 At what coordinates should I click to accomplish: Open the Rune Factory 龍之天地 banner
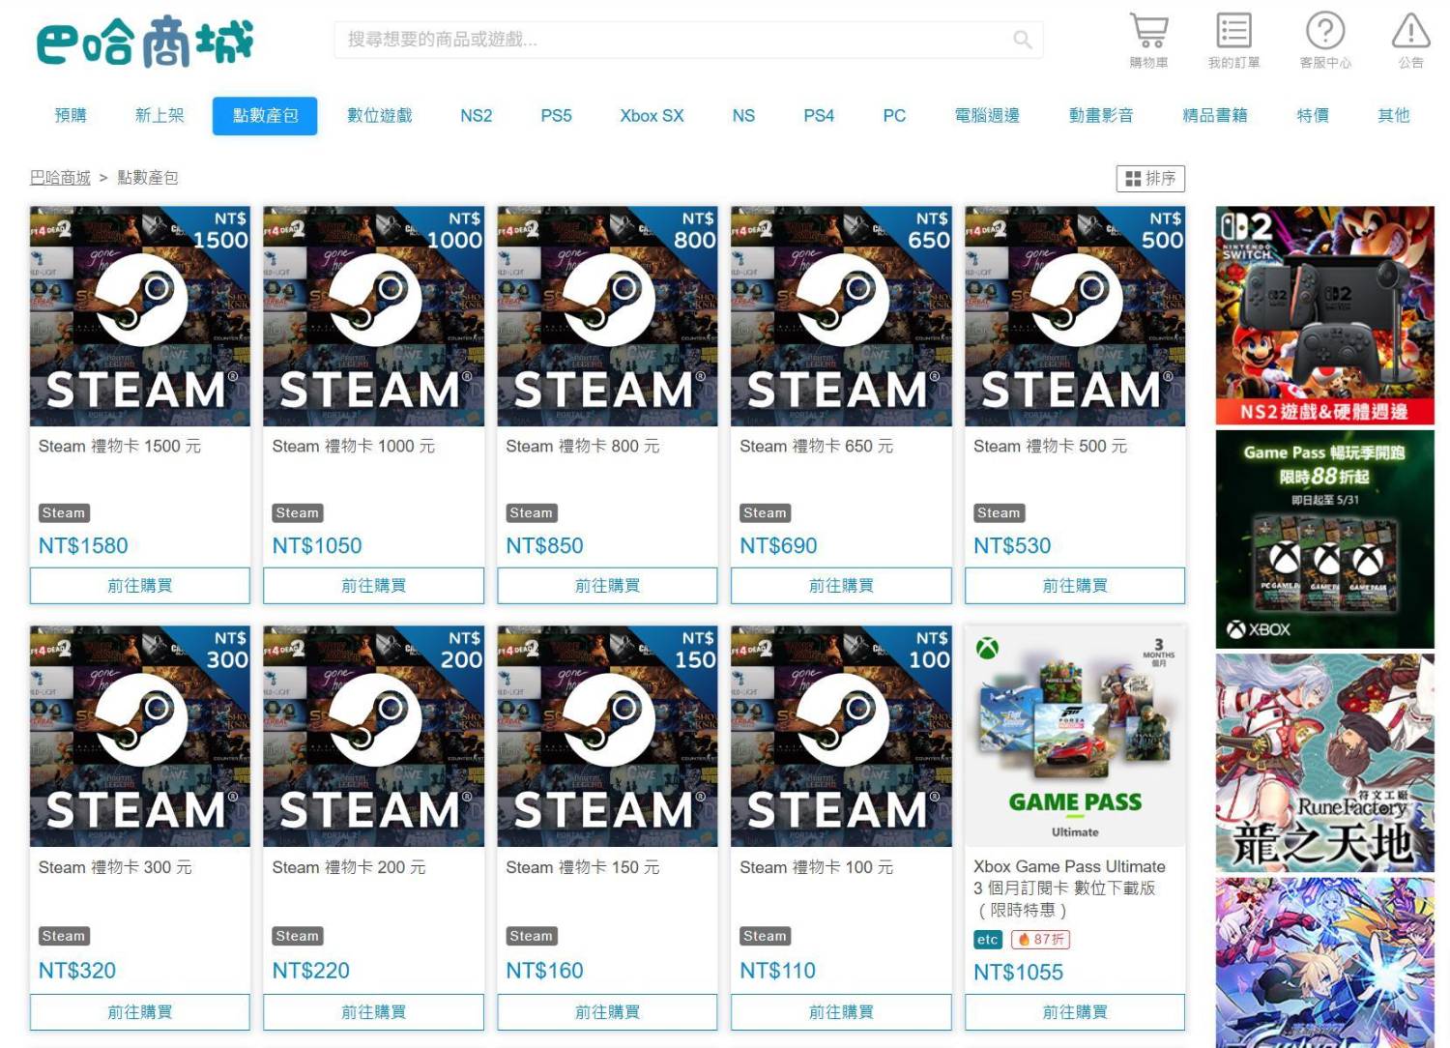(1325, 764)
